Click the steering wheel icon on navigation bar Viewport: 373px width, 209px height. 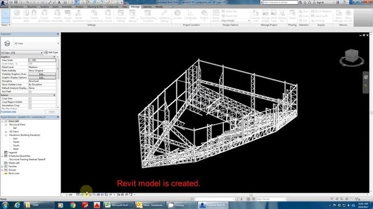coord(366,77)
